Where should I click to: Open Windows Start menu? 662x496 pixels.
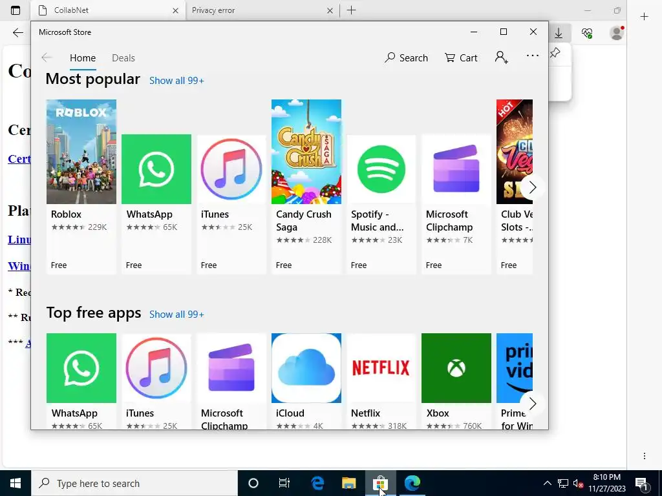pyautogui.click(x=16, y=483)
